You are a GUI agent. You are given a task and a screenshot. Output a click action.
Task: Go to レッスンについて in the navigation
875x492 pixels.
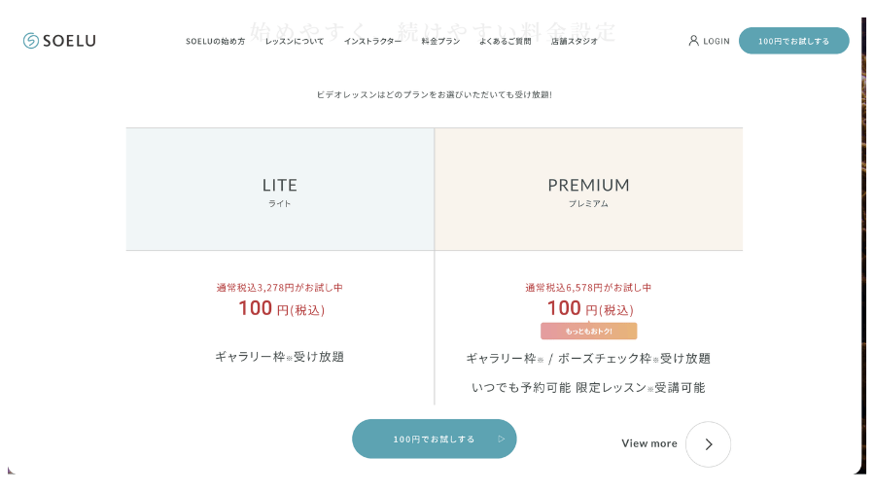[295, 42]
